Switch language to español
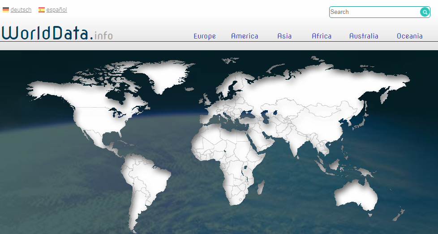438x234 pixels. tap(57, 10)
